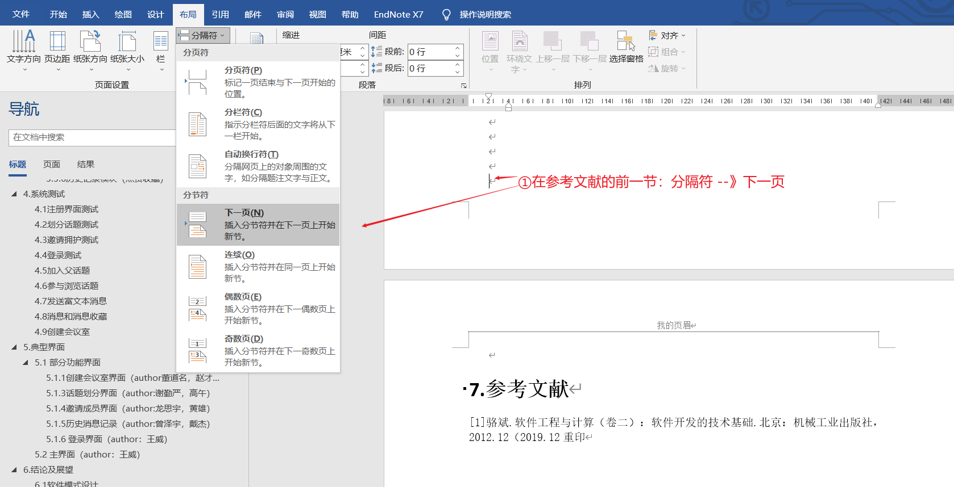Collapse the 5.典型界面 heading
The width and height of the screenshot is (954, 487).
click(14, 347)
